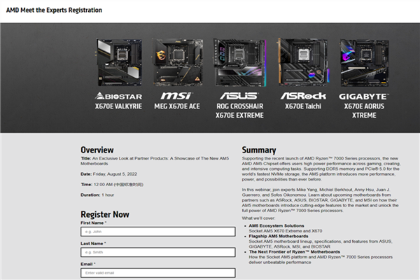
Task: Select the X670E AORUS Xtreme motherboard image
Action: (364, 62)
